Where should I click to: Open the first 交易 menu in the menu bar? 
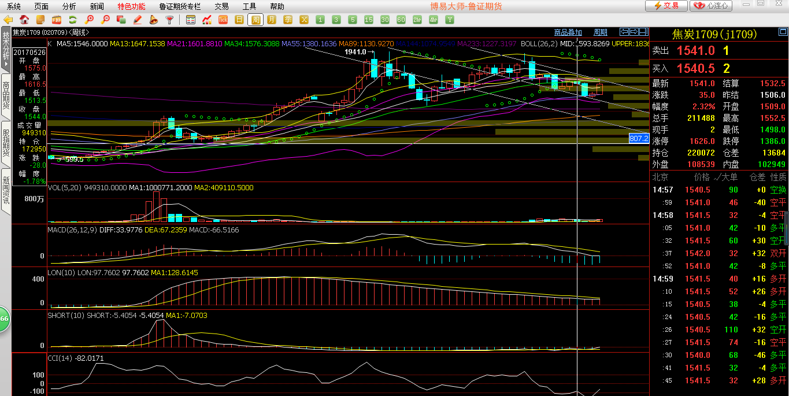221,6
